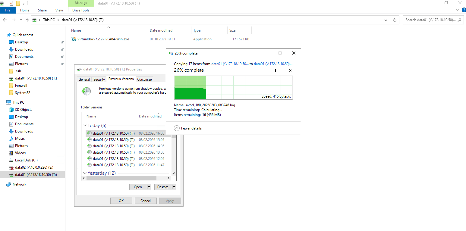Open the dropdown arrow beside the Restore button
Viewport: 466px width, 231px height.
[x=174, y=187]
